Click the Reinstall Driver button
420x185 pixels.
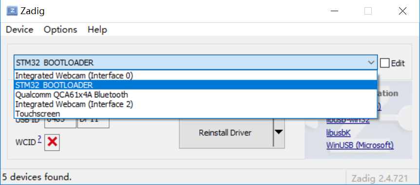pyautogui.click(x=226, y=133)
